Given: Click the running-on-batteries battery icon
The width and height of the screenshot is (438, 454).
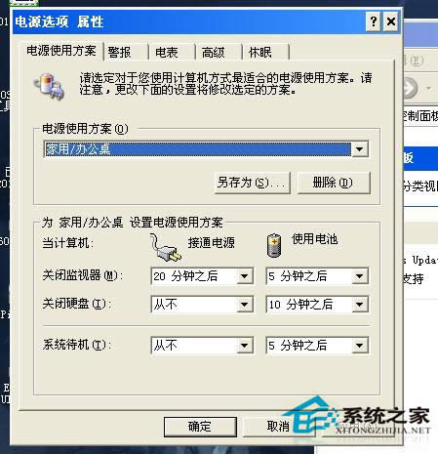Looking at the screenshot, I should [274, 245].
